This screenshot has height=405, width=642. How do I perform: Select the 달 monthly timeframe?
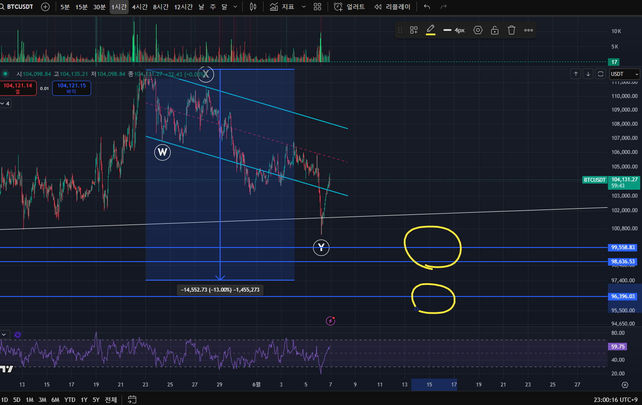point(224,7)
